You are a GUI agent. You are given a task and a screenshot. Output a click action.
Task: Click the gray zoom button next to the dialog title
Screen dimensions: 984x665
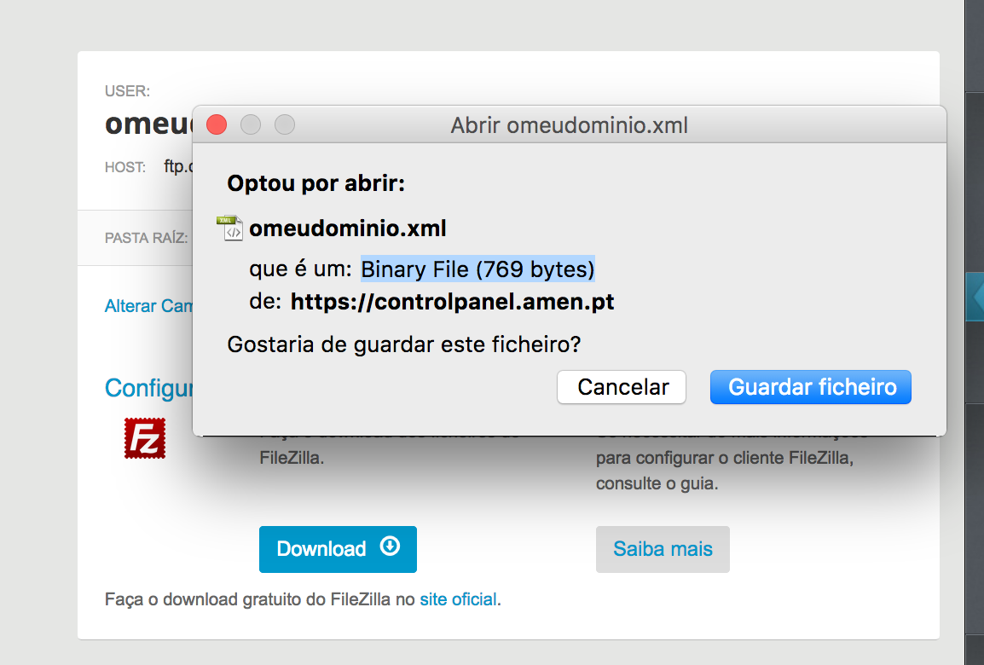point(285,124)
